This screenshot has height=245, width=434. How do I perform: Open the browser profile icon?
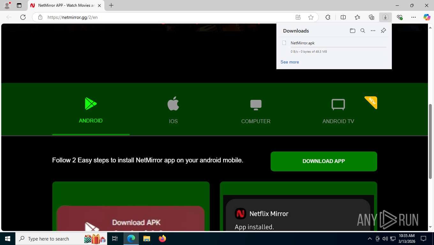[7, 5]
